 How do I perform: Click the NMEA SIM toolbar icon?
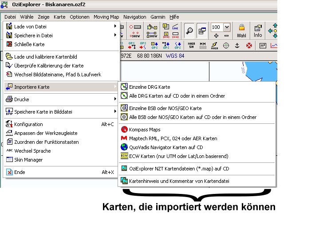191,45
